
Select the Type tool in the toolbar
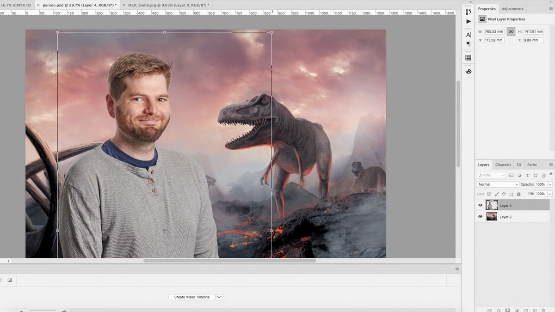tap(468, 35)
